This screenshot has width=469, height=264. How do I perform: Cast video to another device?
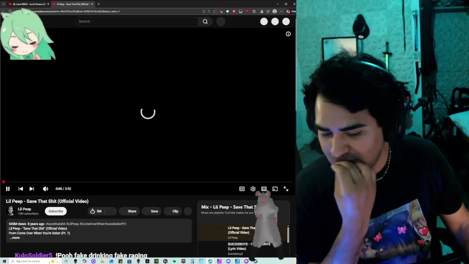[275, 189]
